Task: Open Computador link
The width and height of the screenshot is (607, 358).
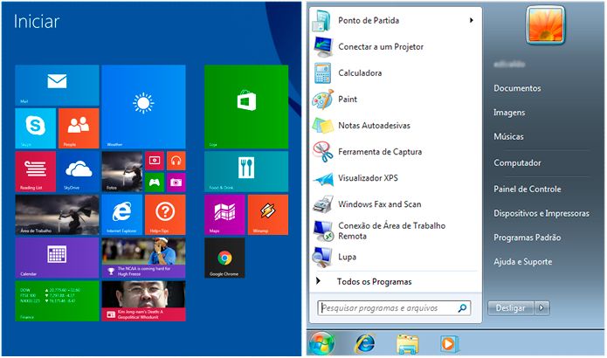Action: 517,163
